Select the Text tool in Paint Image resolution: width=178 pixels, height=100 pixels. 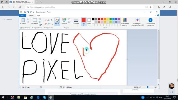pos(51,20)
